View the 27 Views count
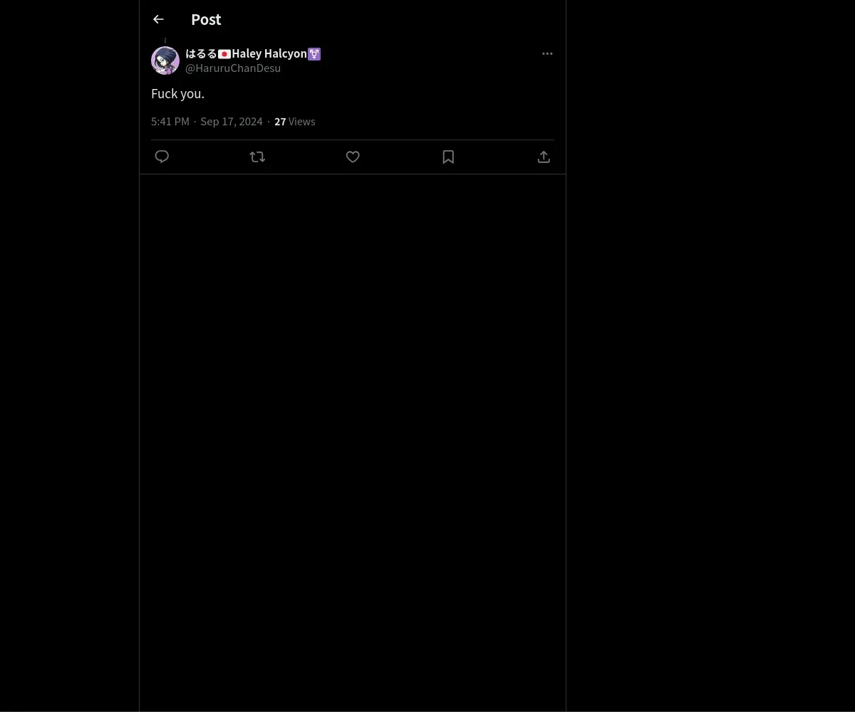Viewport: 855px width, 712px height. point(295,122)
